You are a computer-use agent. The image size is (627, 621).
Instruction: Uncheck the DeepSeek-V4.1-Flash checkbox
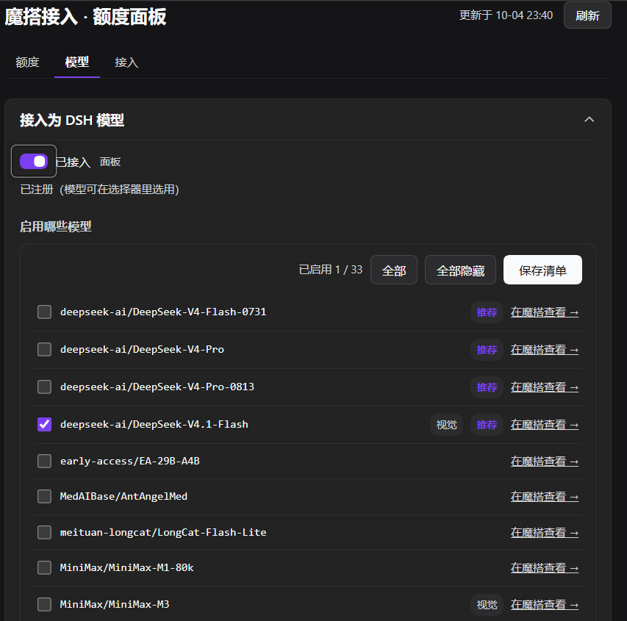44,424
